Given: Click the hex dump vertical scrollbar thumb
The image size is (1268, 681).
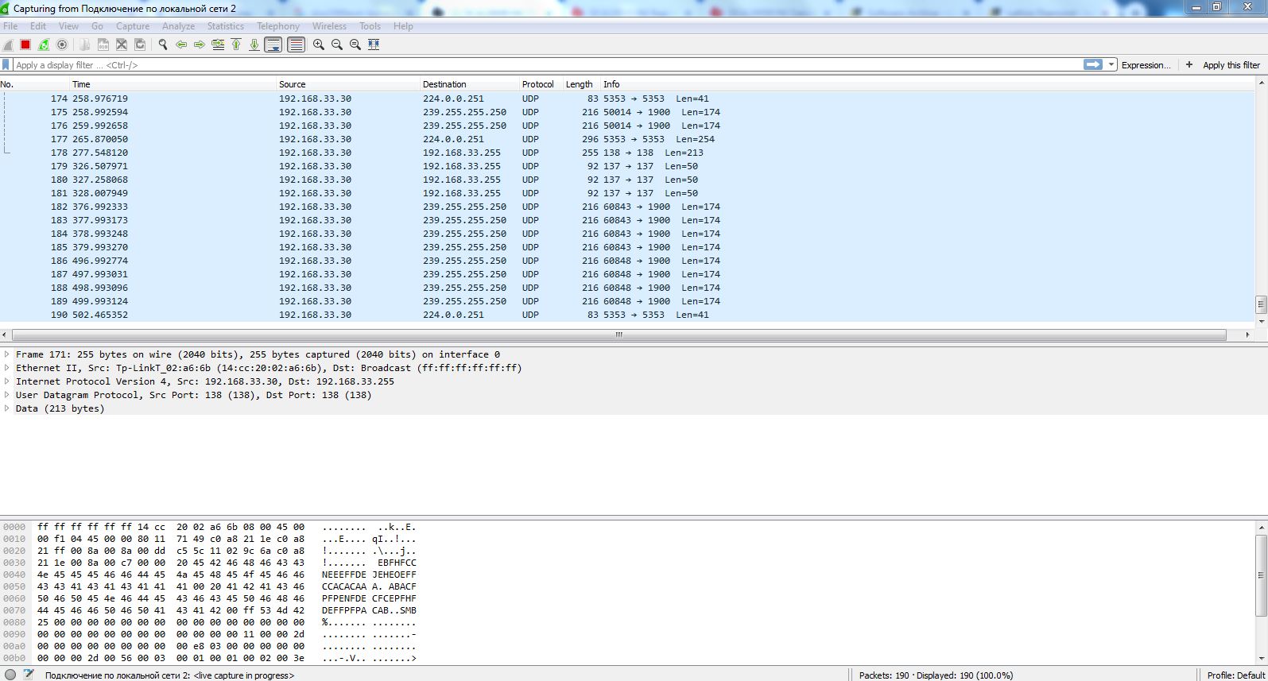Looking at the screenshot, I should 1261,575.
